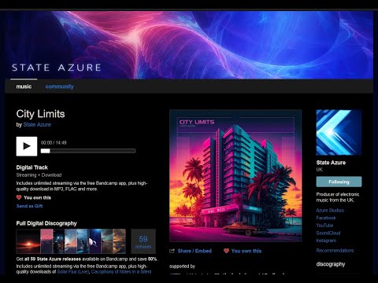Image resolution: width=378 pixels, height=283 pixels.
Task: Open State Azure artist link under title
Action: 37,125
